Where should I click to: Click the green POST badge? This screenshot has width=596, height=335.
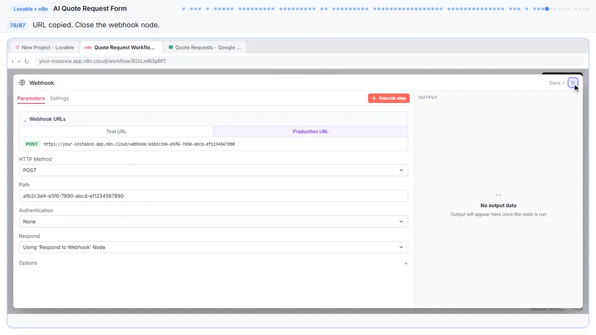(32, 144)
